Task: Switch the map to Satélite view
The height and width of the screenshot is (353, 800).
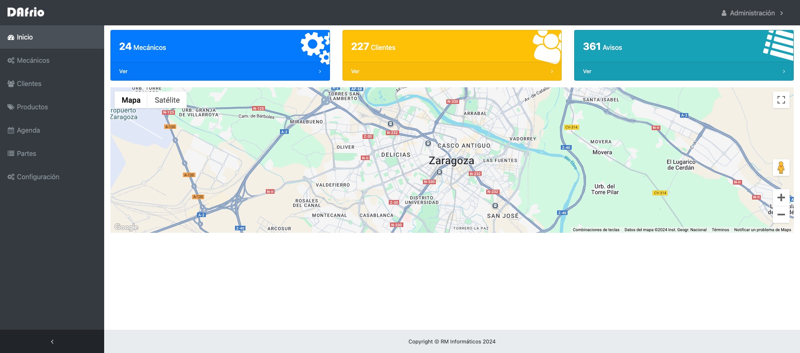Action: pos(167,100)
